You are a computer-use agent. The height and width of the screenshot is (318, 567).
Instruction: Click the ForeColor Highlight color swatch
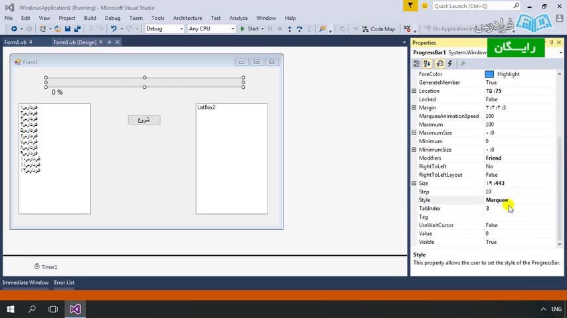[489, 74]
